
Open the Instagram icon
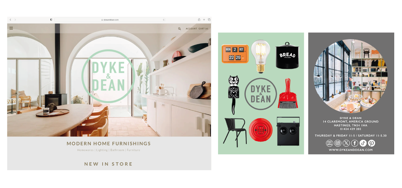(x=338, y=143)
